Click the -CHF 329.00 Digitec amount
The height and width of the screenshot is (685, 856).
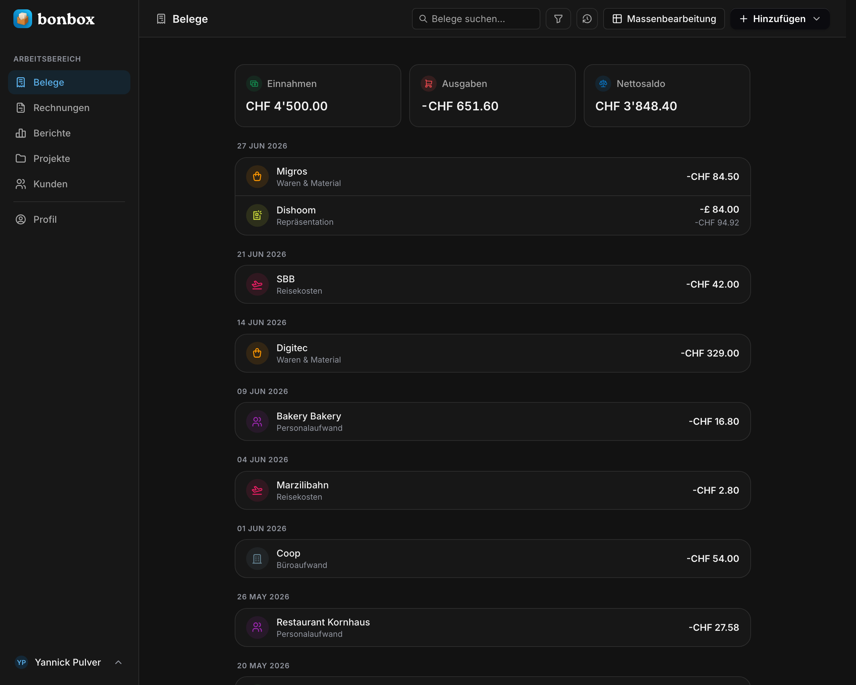point(710,353)
